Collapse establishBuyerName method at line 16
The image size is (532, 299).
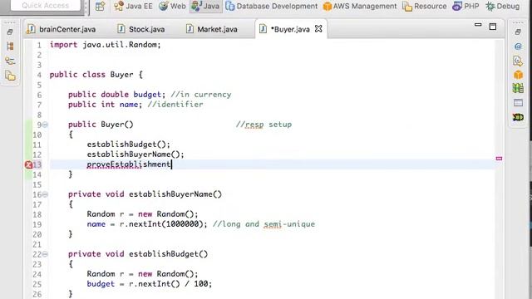click(x=45, y=194)
